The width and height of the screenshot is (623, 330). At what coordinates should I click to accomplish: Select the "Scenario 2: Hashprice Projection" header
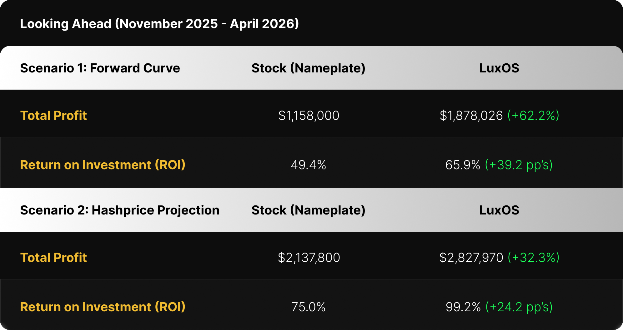click(120, 210)
